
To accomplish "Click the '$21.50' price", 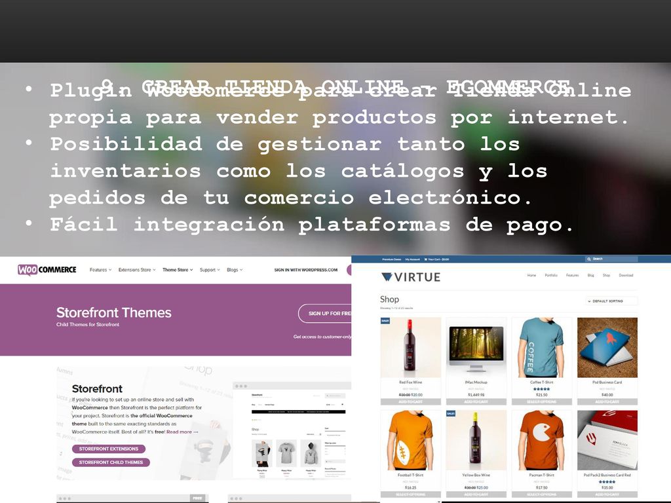I will [541, 395].
